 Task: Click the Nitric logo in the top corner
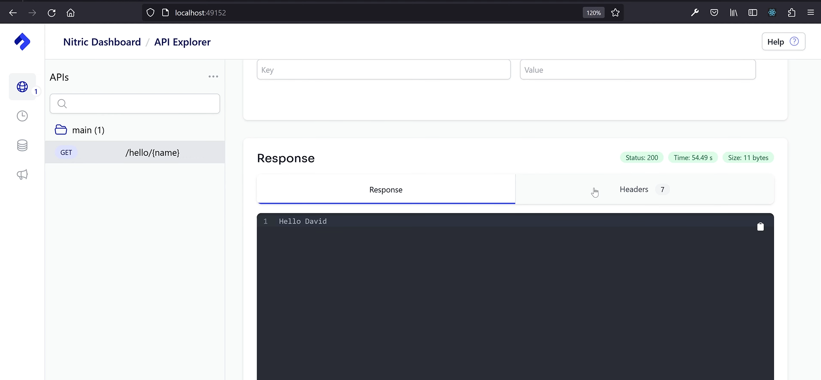click(22, 42)
